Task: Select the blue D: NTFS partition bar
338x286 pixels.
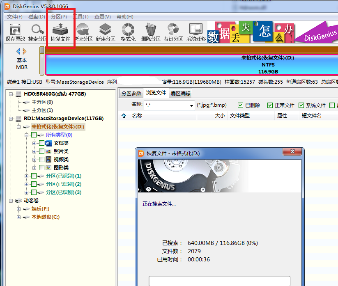Action: [x=191, y=65]
